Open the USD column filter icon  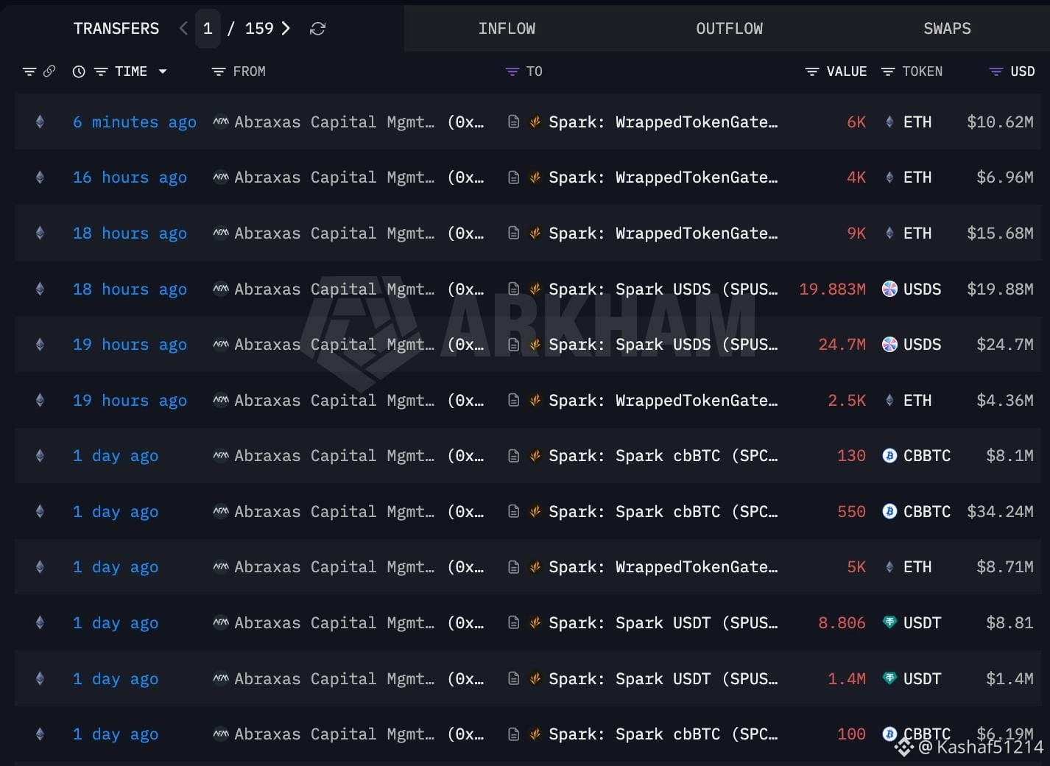click(x=996, y=71)
